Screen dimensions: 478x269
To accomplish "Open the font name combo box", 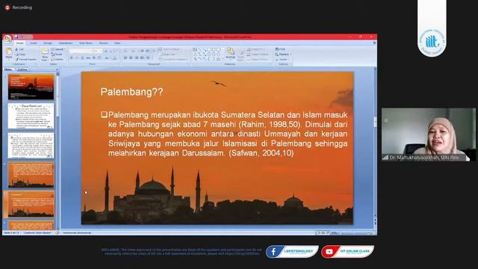I will pyautogui.click(x=81, y=51).
